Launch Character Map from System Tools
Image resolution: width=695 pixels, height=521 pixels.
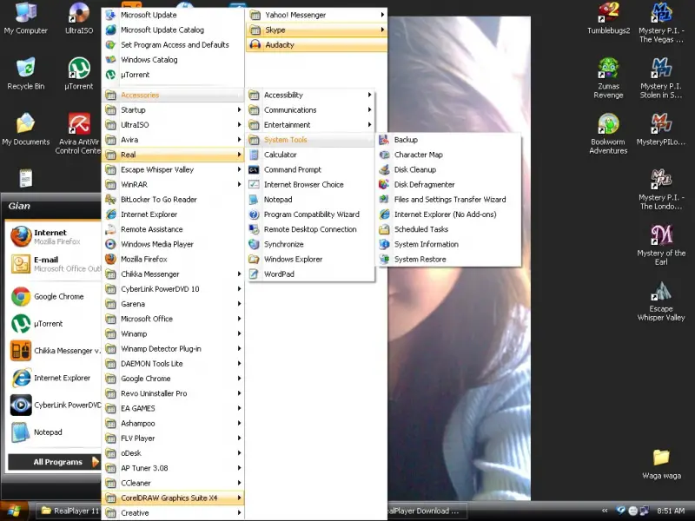(x=447, y=155)
